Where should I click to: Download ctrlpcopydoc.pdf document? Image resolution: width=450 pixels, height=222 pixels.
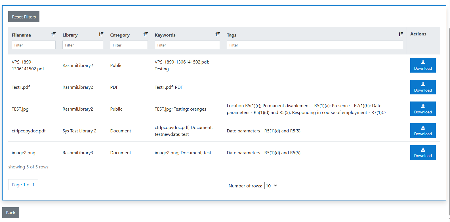[x=423, y=131]
